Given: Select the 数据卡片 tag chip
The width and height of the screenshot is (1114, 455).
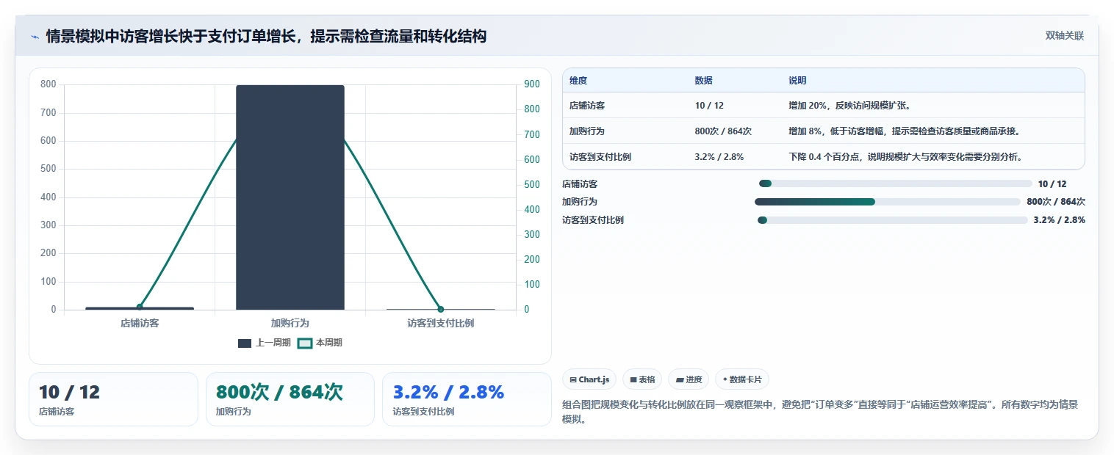Looking at the screenshot, I should (742, 379).
